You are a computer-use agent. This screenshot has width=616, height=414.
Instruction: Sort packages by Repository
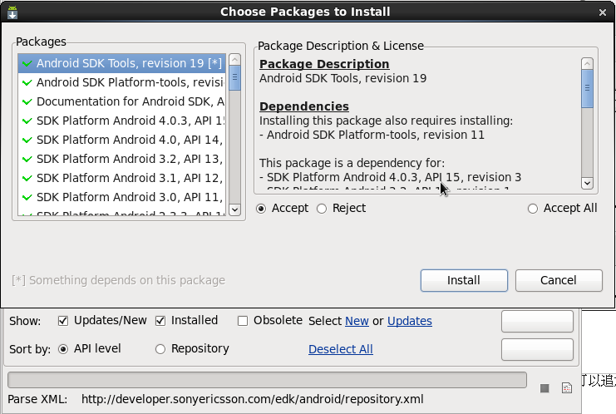click(x=160, y=349)
